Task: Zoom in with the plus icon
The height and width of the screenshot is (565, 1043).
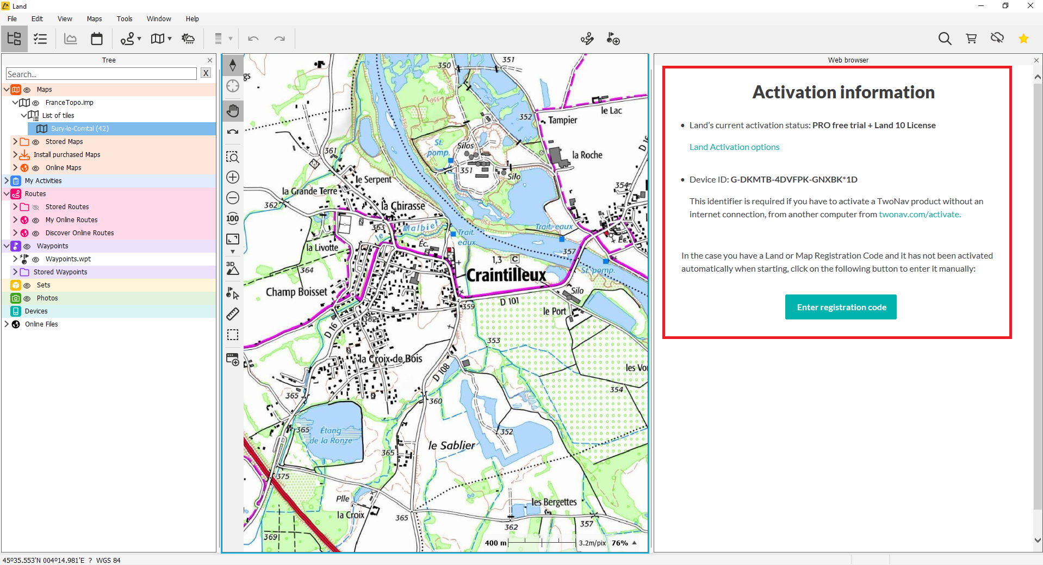Action: (x=233, y=177)
